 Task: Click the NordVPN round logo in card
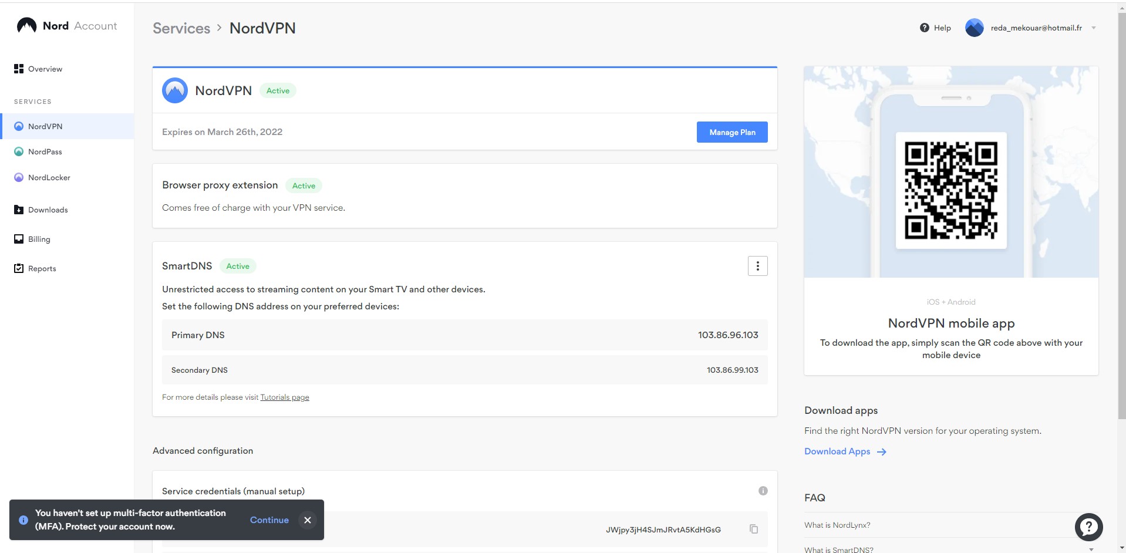coord(175,90)
